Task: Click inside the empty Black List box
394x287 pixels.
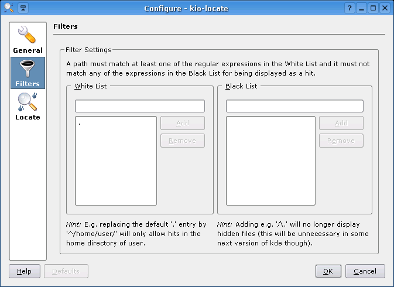Action: tap(270, 160)
